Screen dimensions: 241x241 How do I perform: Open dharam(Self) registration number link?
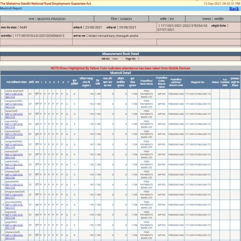(14, 237)
